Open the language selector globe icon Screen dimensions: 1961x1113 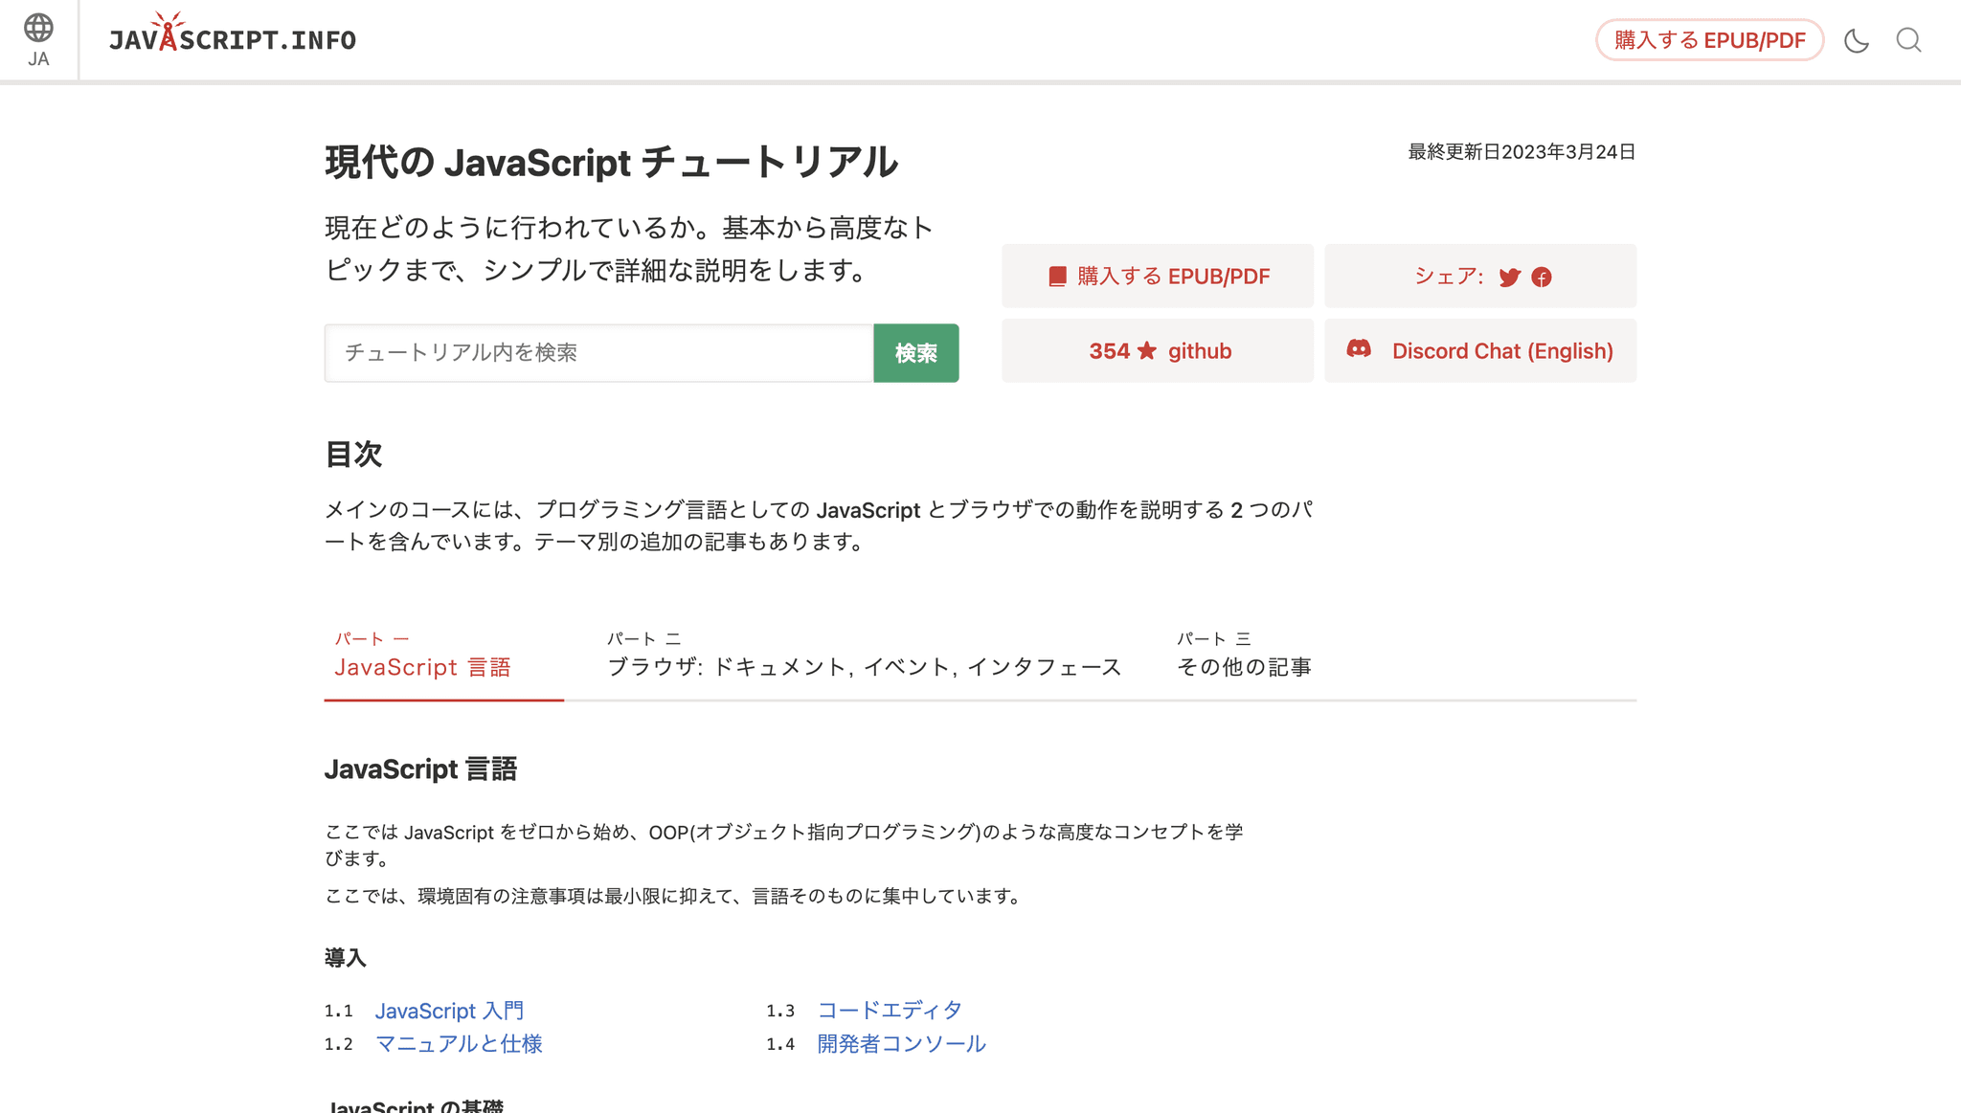(38, 28)
